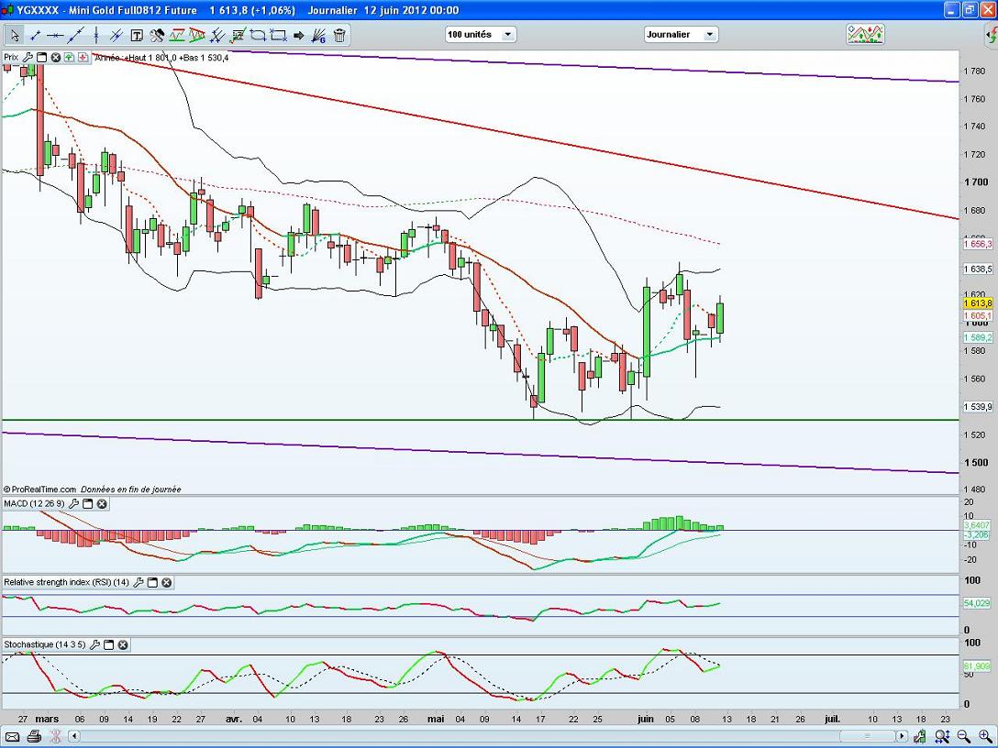The width and height of the screenshot is (998, 748).
Task: Pick the text annotation tool
Action: pos(137,36)
